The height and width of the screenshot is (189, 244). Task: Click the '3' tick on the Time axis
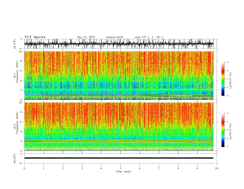click(82, 168)
